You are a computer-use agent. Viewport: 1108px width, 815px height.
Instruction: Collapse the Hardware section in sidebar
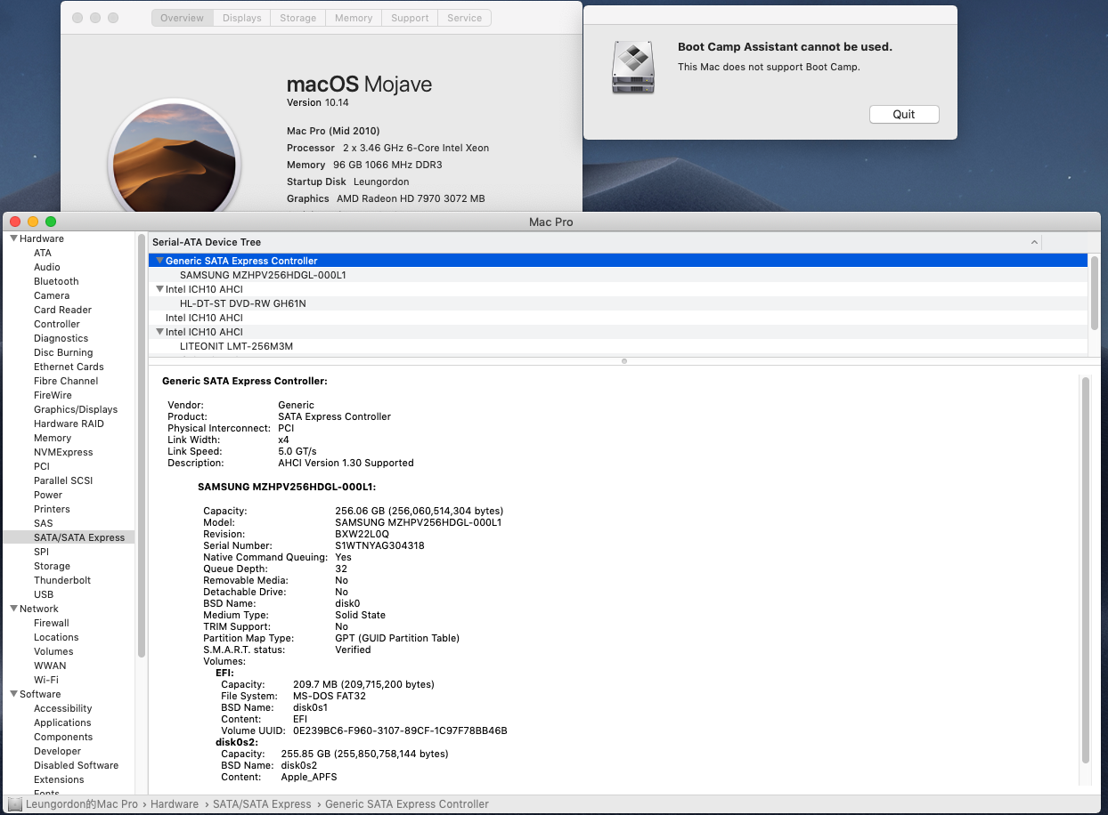click(13, 238)
